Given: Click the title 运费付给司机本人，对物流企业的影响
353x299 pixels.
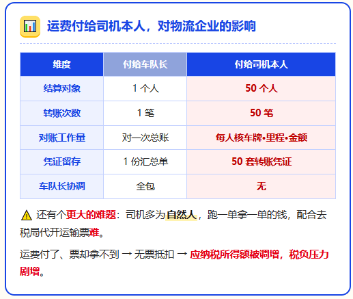Looking at the screenshot, I should tap(152, 26).
